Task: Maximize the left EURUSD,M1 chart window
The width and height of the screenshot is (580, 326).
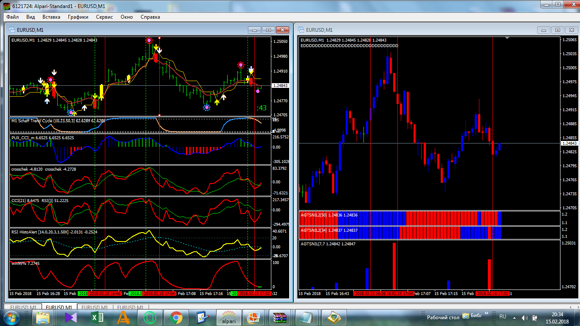Action: click(268, 30)
